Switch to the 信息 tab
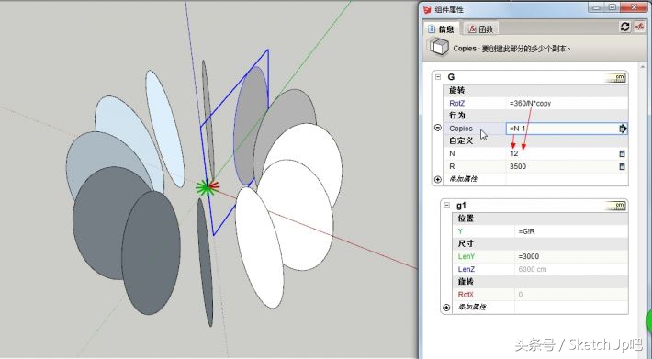The image size is (652, 359). click(x=441, y=28)
